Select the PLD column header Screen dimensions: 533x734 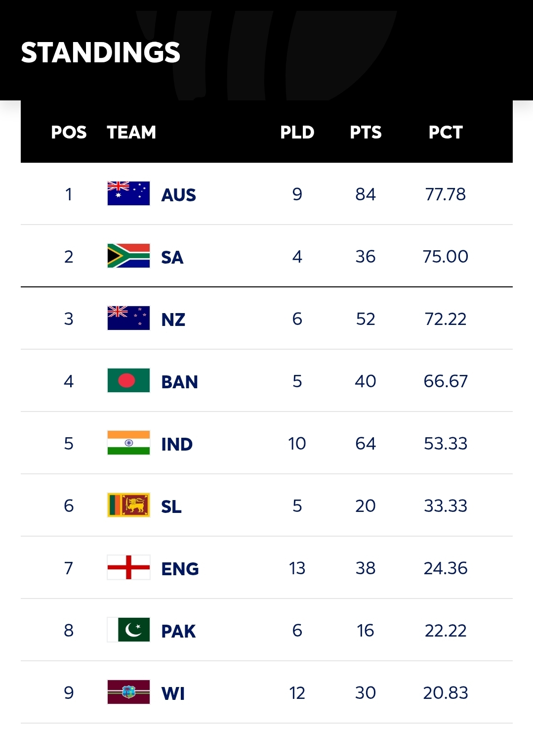[x=297, y=132]
